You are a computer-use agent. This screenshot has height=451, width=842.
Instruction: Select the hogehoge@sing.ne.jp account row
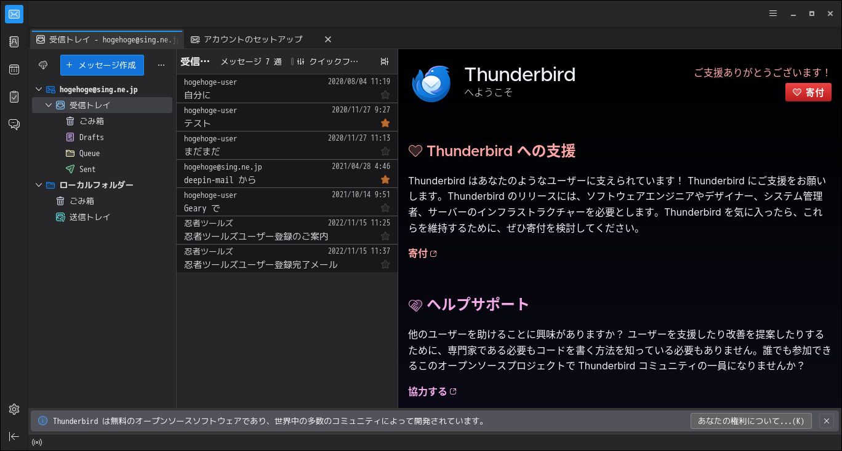click(102, 90)
